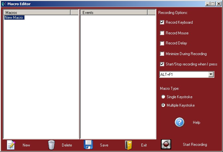Viewport: 223px width, 152px height.
Task: Enable the Record Delay checkbox
Action: click(162, 43)
